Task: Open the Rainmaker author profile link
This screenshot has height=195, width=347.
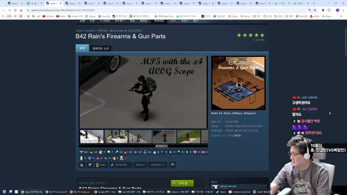Action: point(228,186)
